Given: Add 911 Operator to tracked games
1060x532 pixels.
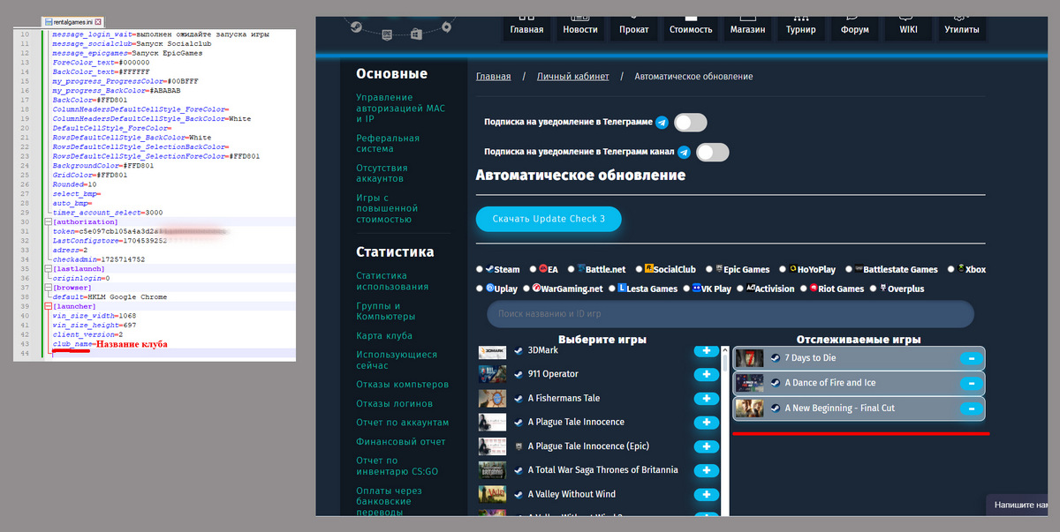Looking at the screenshot, I should 706,374.
